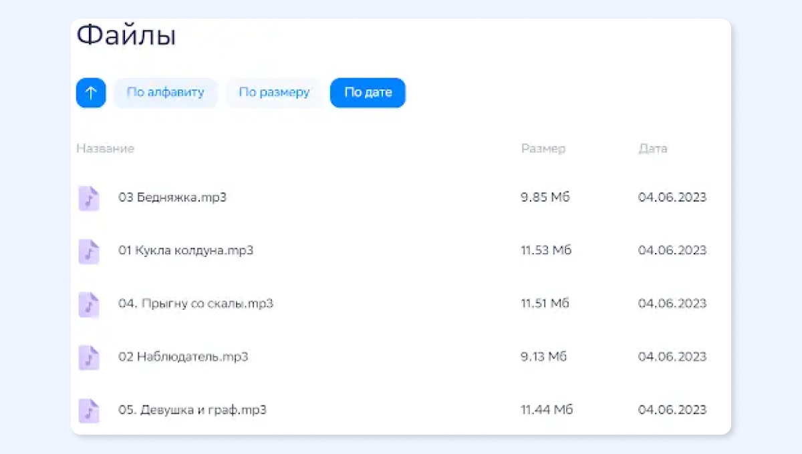This screenshot has width=802, height=454.
Task: Open 04. Прыгну со скалы.mp3
Action: point(196,304)
